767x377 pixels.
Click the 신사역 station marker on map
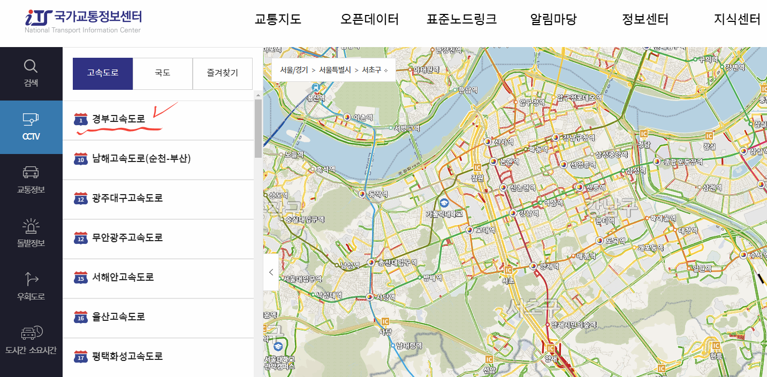tap(488, 142)
